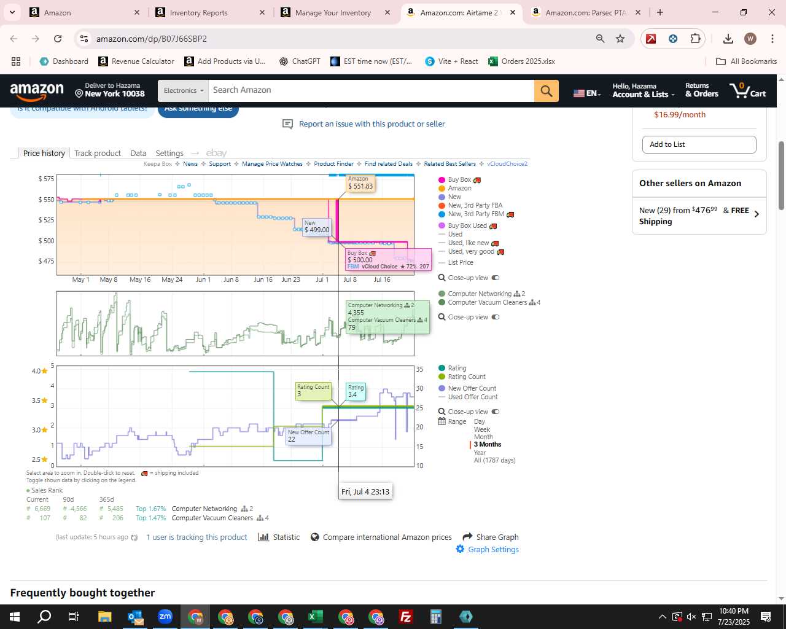Switch to the Track product tab
The image size is (786, 629).
click(x=98, y=153)
